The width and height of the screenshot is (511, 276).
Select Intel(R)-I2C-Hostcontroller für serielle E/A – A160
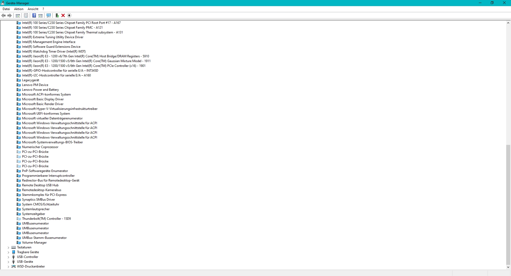[56, 75]
